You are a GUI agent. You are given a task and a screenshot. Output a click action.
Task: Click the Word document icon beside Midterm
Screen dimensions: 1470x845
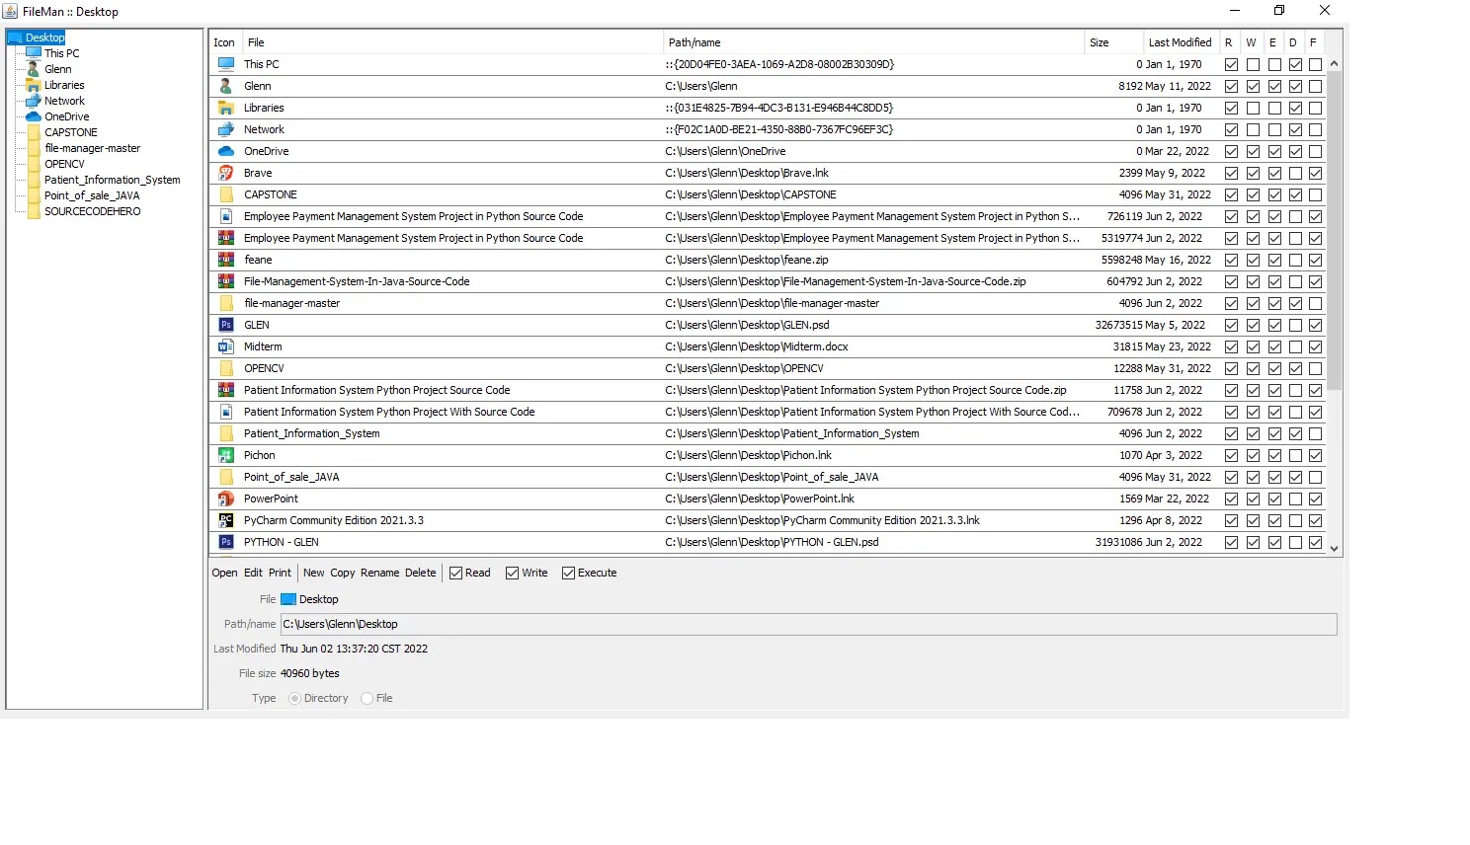pos(226,346)
